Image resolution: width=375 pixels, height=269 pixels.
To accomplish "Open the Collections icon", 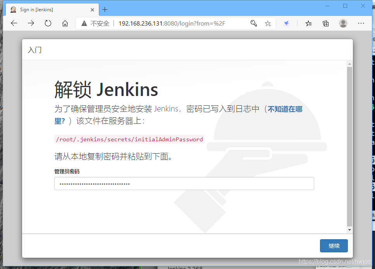I will 325,23.
